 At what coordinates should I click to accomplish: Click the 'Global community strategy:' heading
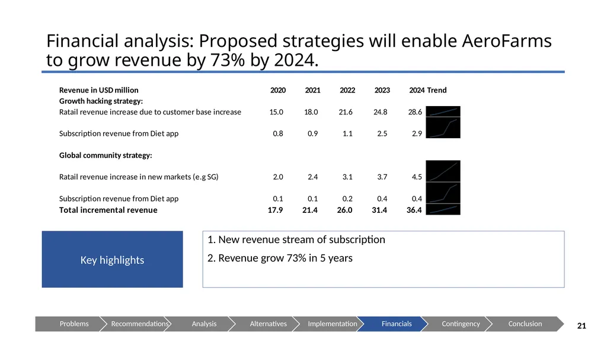point(106,155)
